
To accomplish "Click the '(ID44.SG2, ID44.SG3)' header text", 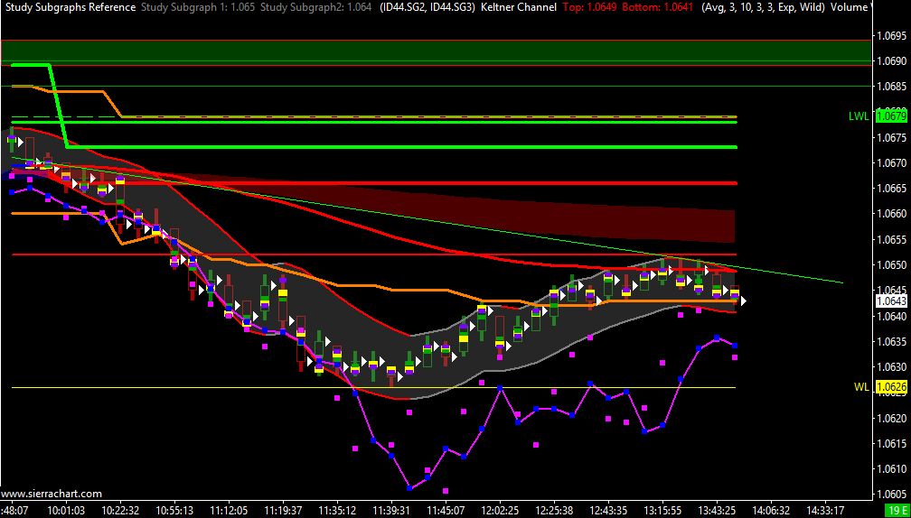I will pyautogui.click(x=427, y=7).
